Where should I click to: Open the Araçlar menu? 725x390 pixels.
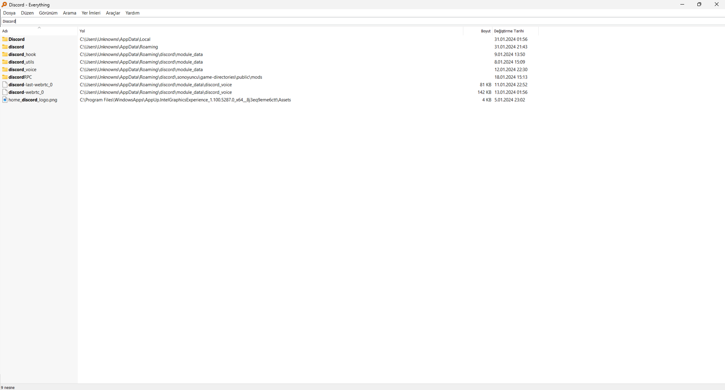[113, 13]
